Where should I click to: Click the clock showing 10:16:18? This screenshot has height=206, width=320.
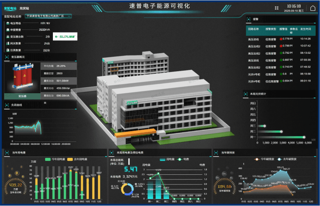pos(294,7)
